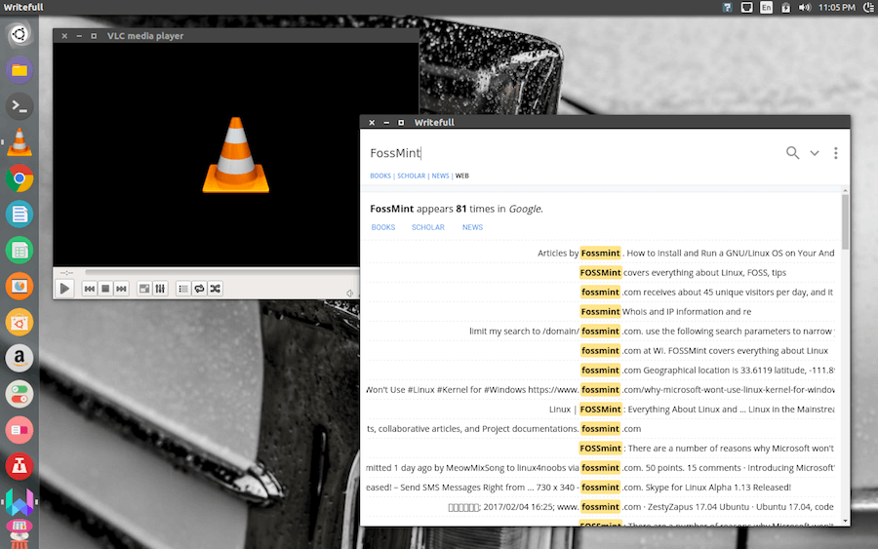Viewport: 878px width, 549px height.
Task: Open toggle-switch settings app in dock
Action: click(20, 394)
